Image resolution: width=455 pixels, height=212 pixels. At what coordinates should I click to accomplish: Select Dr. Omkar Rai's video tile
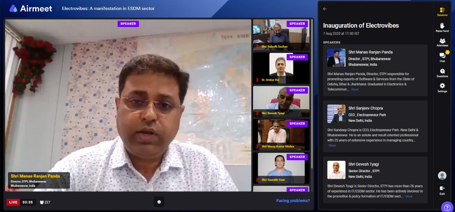click(x=281, y=68)
